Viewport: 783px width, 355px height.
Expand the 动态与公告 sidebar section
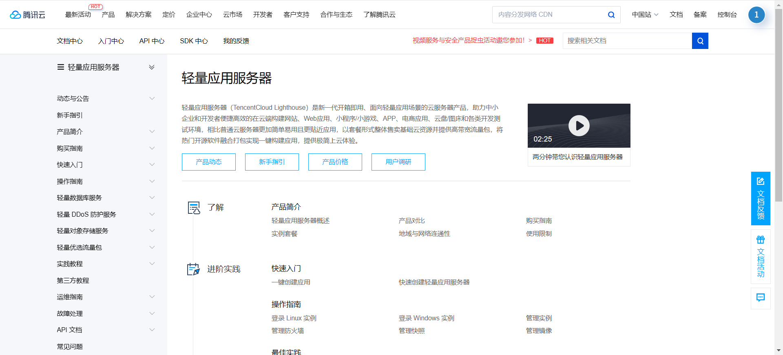[152, 98]
